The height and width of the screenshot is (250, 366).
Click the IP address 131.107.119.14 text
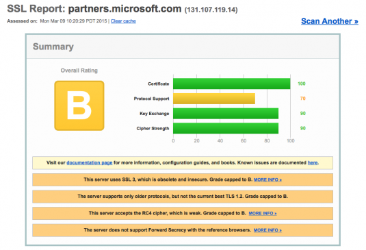211,10
